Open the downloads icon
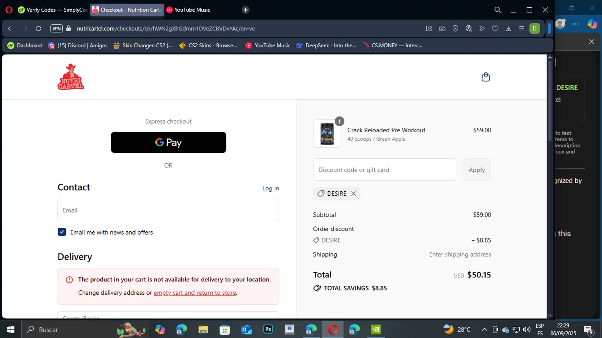Image resolution: width=602 pixels, height=338 pixels. point(508,28)
